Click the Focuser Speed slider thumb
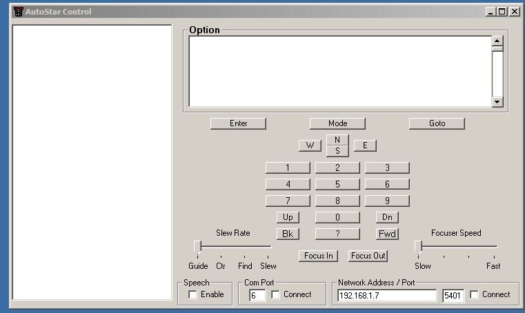Screen dimensions: 525x313 (418, 247)
